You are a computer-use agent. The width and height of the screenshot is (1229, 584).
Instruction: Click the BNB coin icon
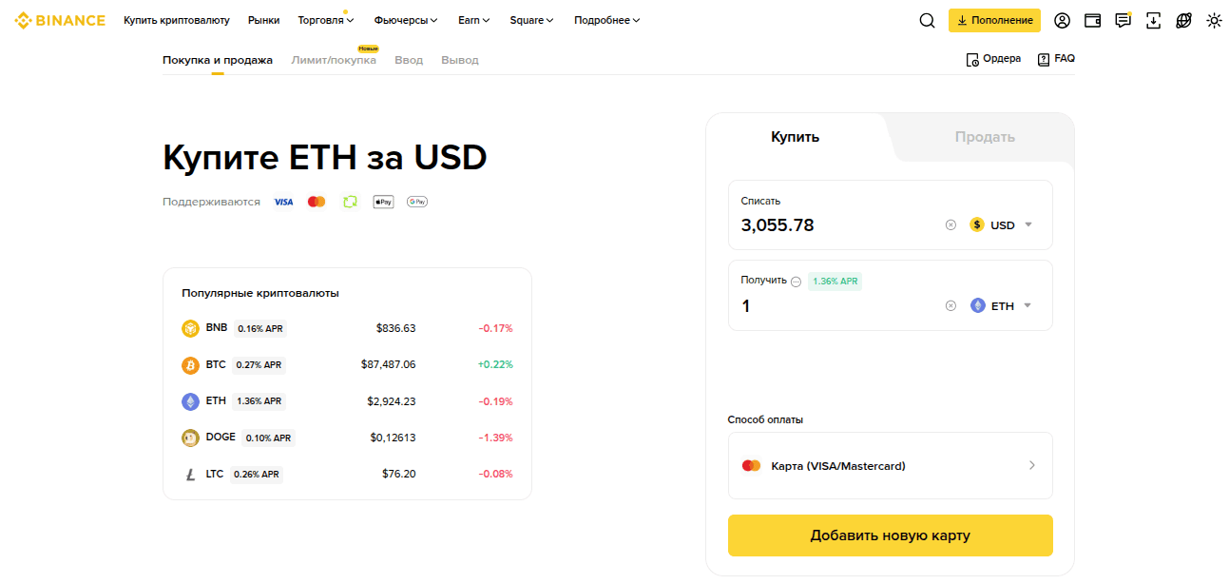pos(190,328)
